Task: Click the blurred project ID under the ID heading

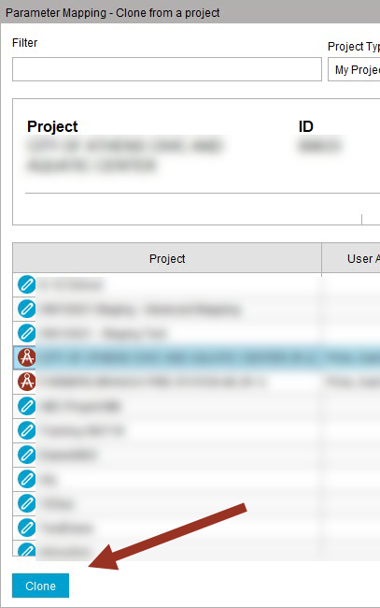Action: point(319,146)
